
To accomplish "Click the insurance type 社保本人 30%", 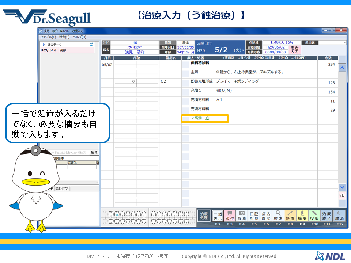I will 282,42.
